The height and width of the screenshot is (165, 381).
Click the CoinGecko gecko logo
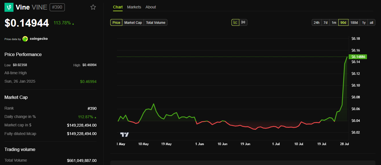coord(25,39)
